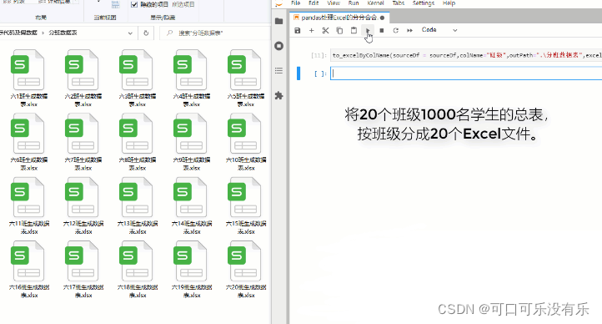602x324 pixels.
Task: Select file 六20班生成数据表.xlsx
Action: tap(246, 270)
